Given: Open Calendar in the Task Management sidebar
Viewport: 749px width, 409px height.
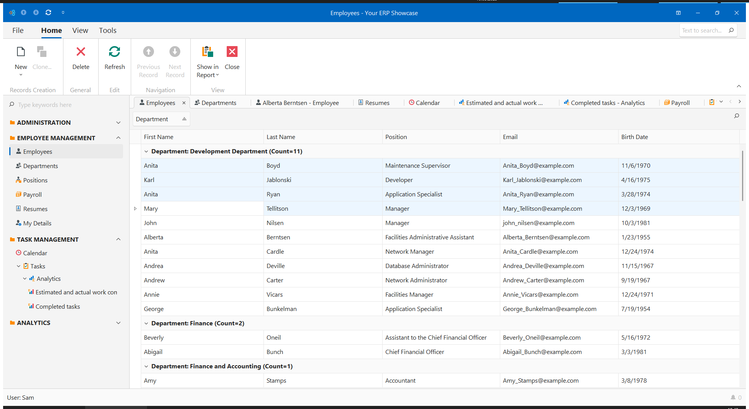Looking at the screenshot, I should point(35,253).
